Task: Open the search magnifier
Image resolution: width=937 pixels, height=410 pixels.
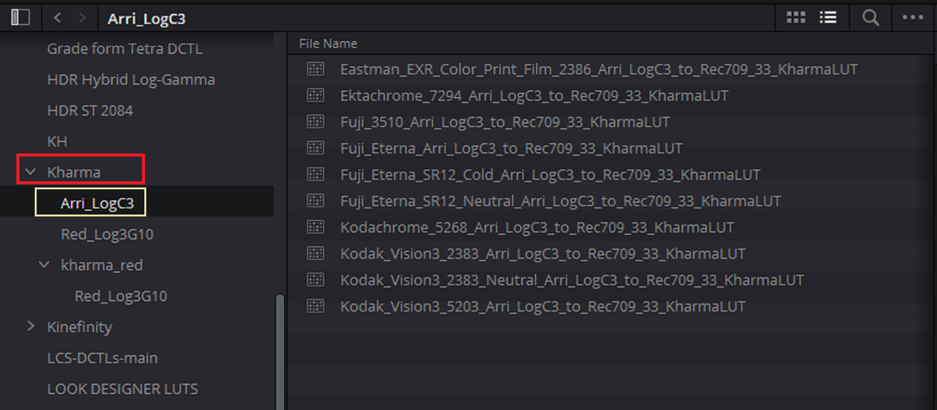Action: pyautogui.click(x=870, y=18)
